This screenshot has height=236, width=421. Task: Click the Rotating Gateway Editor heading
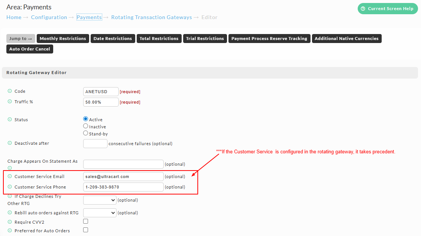pos(36,73)
